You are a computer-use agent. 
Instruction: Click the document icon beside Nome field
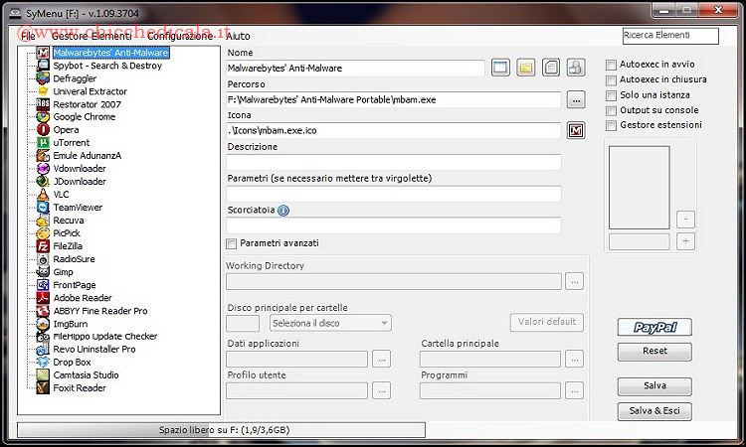pyautogui.click(x=551, y=69)
